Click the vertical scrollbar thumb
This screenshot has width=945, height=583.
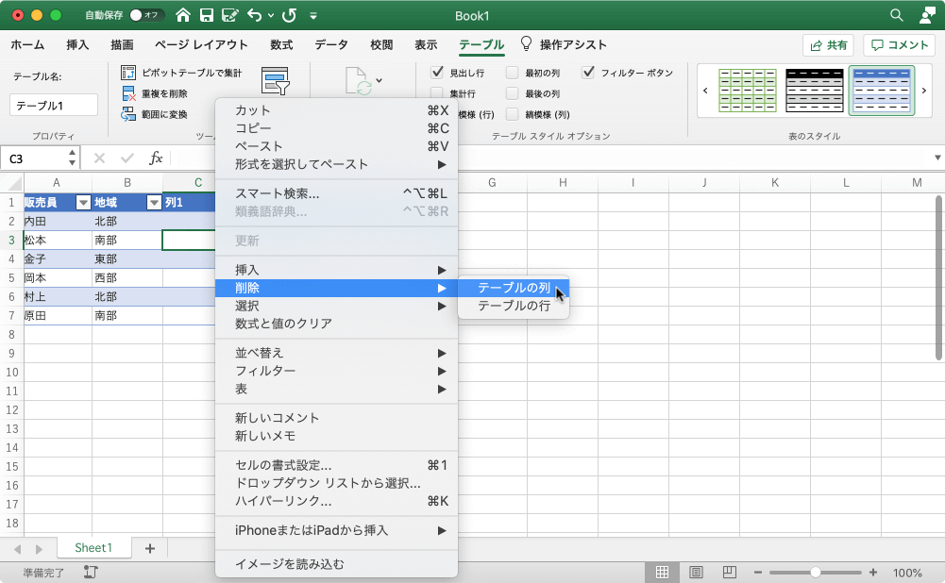(939, 277)
